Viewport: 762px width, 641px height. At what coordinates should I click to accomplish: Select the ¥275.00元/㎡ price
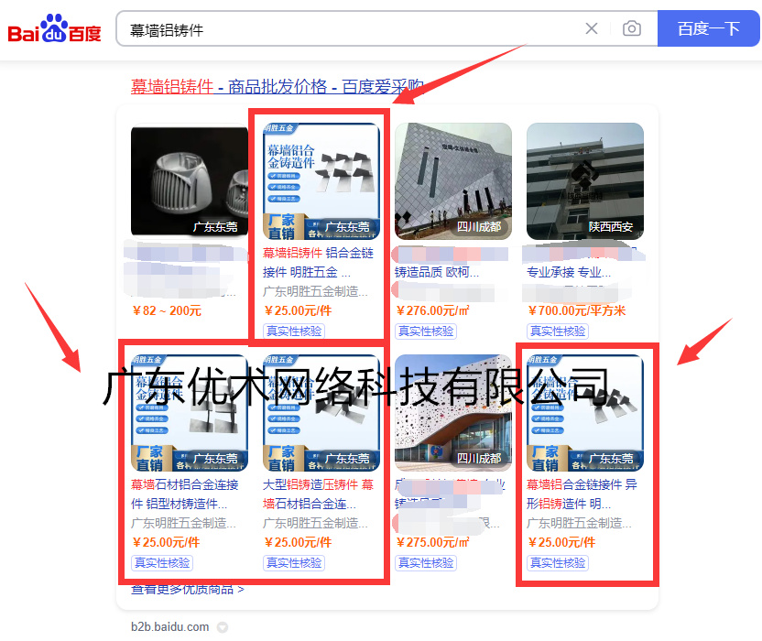433,542
